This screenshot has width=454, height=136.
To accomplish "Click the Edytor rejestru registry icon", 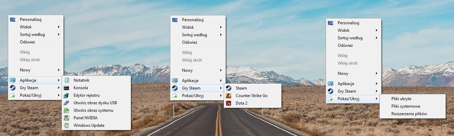I will click(66, 95).
